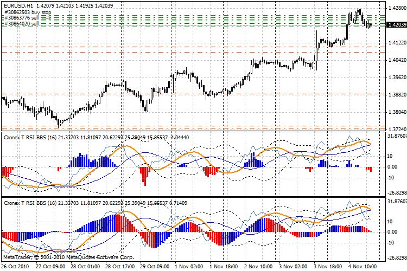Click the 1.38820 price scale value
407x271 pixels.
[395, 95]
